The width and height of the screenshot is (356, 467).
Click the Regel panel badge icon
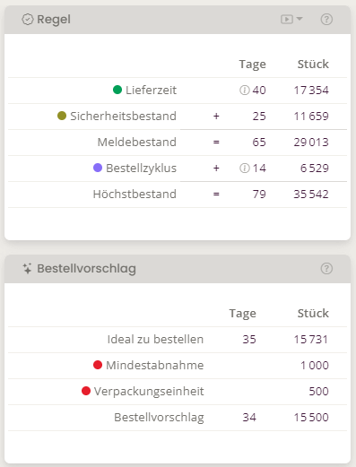(28, 20)
